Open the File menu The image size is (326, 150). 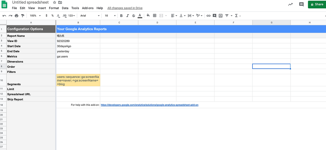tap(15, 8)
